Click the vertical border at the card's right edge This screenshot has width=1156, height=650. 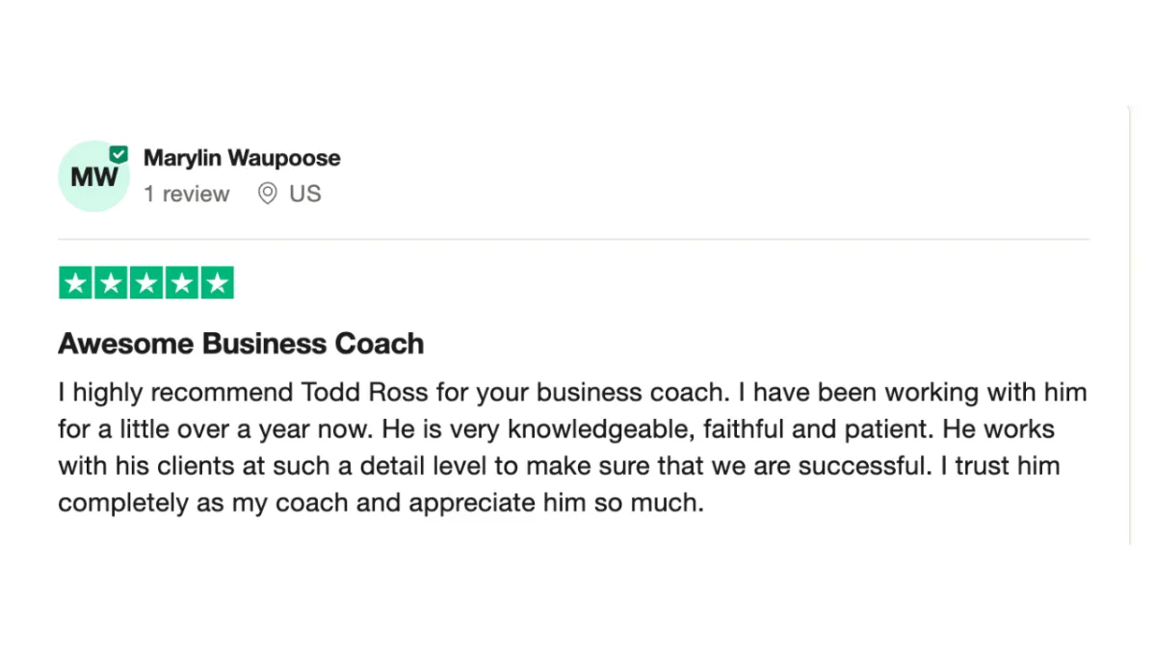click(x=1131, y=325)
